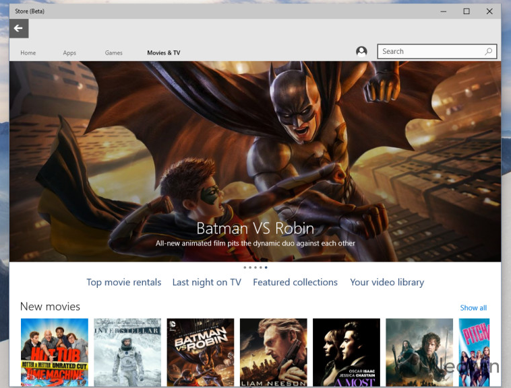Open the Interstellar movie poster
The width and height of the screenshot is (511, 388).
pyautogui.click(x=127, y=352)
